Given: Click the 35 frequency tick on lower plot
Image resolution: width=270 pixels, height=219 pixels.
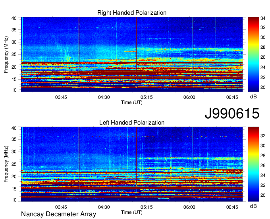Looking at the screenshot, I should (x=14, y=139).
